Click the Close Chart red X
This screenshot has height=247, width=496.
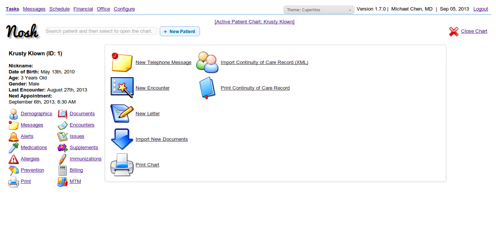454,32
